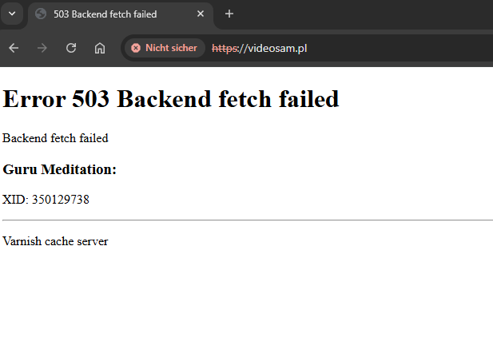
Task: Open the home page icon
Action: (x=100, y=48)
